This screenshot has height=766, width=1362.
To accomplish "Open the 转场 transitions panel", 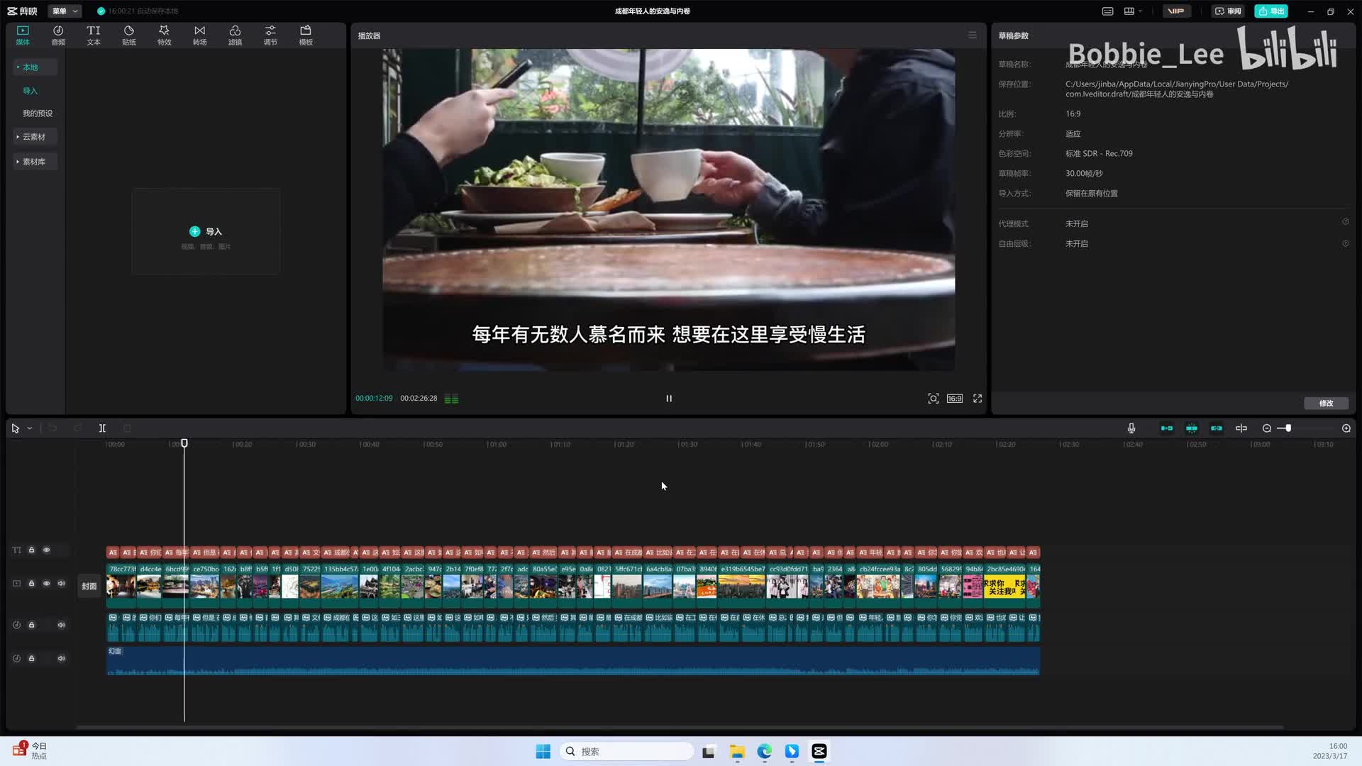I will [x=199, y=35].
